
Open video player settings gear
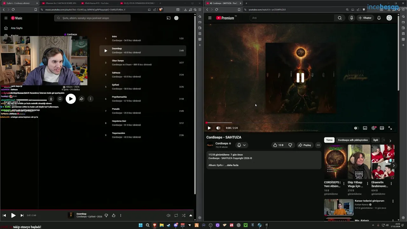click(374, 128)
